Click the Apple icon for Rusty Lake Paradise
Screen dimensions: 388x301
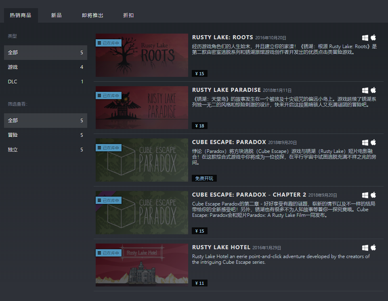(373, 90)
